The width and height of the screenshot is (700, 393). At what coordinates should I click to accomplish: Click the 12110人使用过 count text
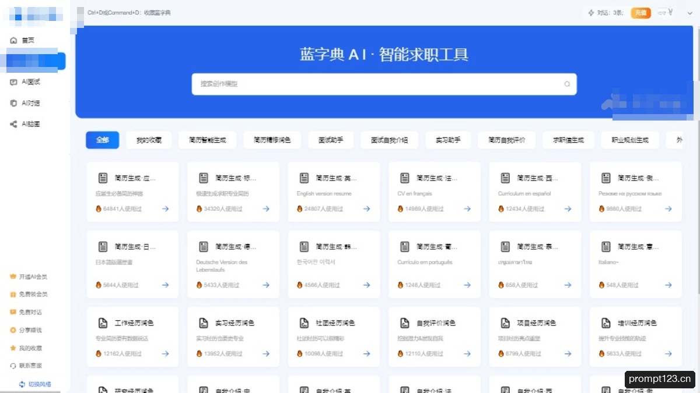[x=424, y=353]
